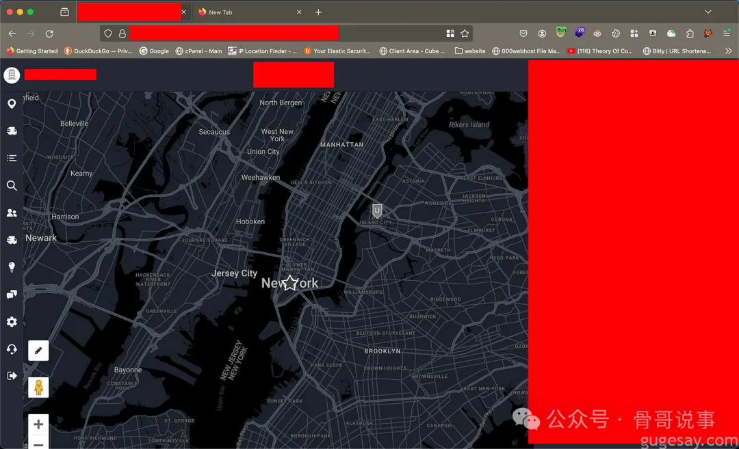Open the Pocket icon in toolbar
The image size is (739, 449).
pos(523,33)
